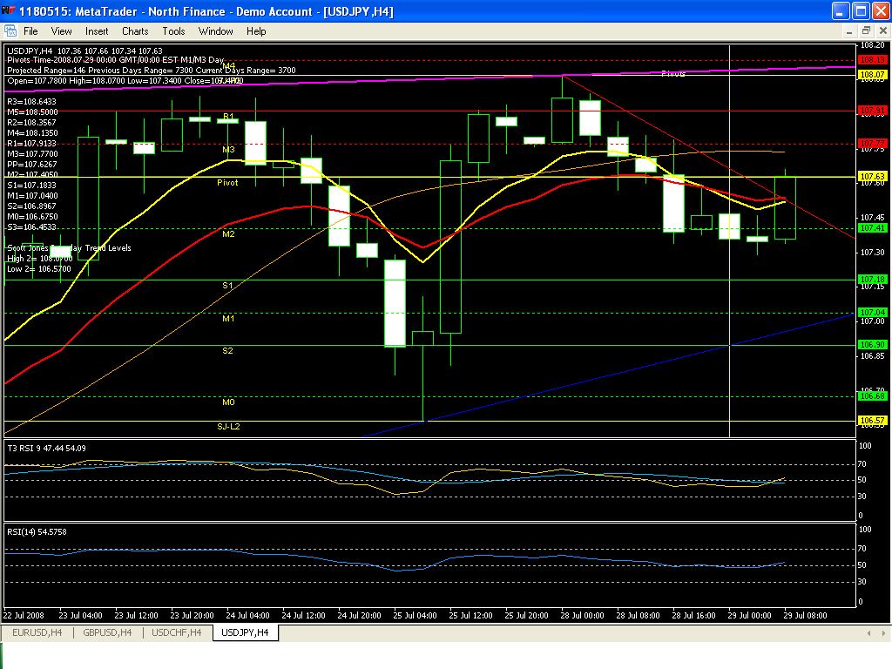
Task: Expand the Charts menu
Action: (135, 30)
